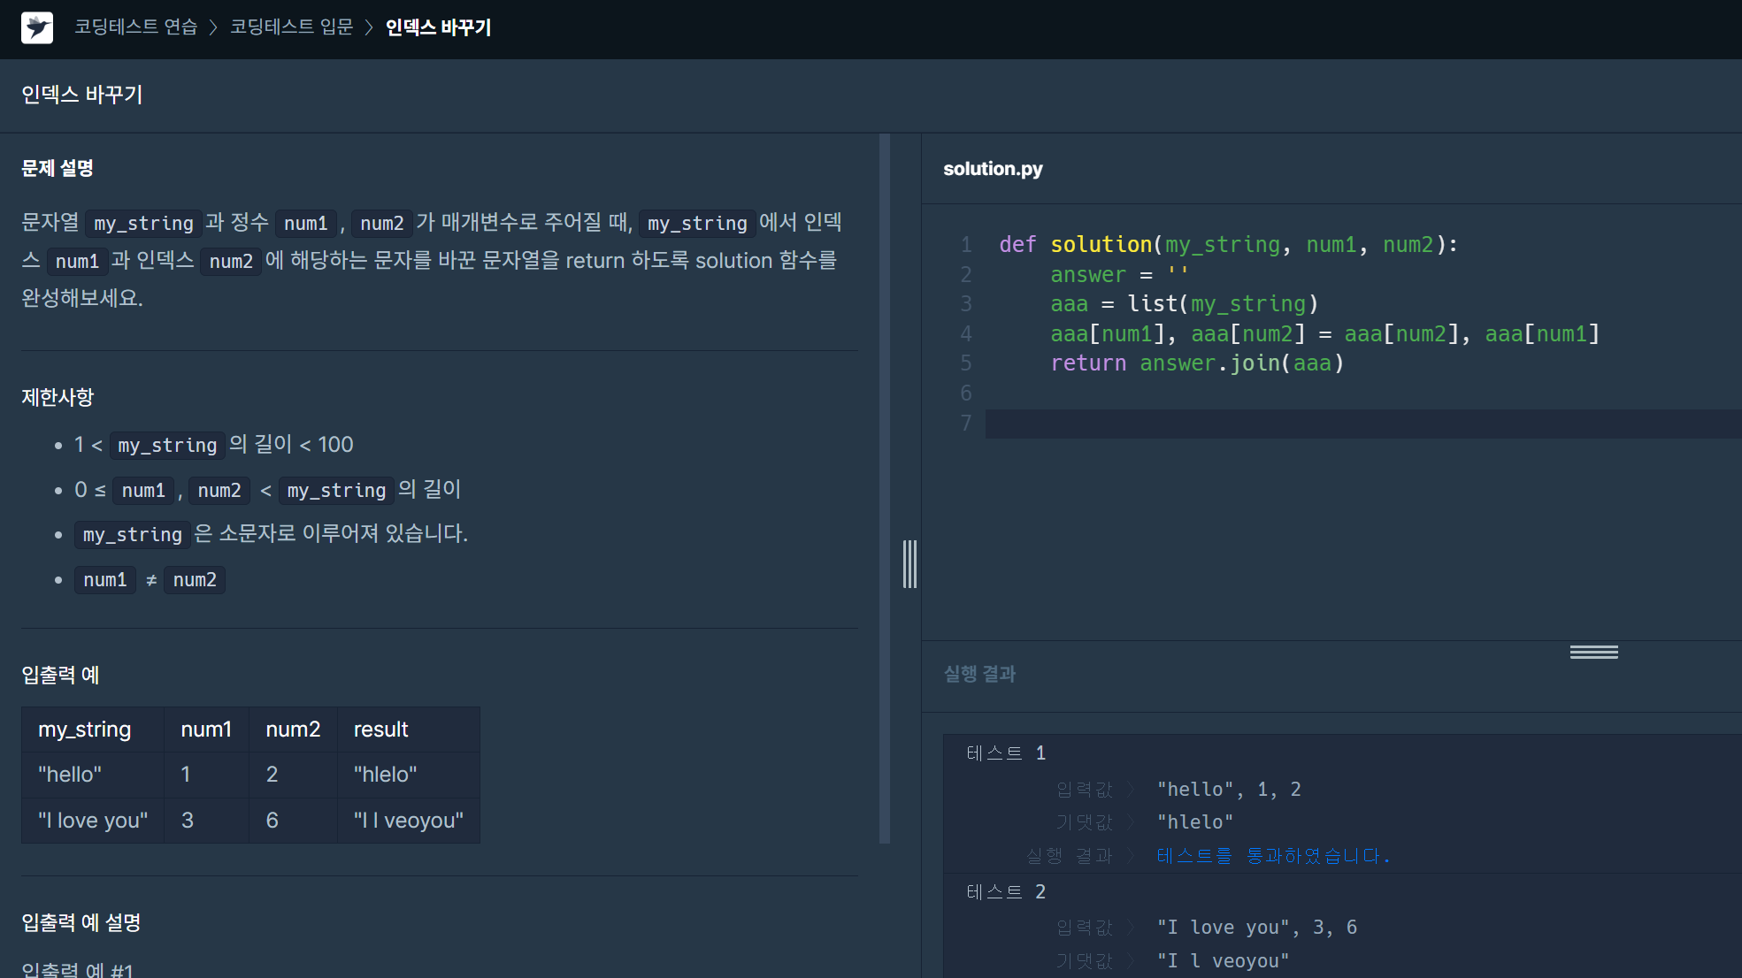Click the horizontal result panel resize handle

click(1594, 652)
